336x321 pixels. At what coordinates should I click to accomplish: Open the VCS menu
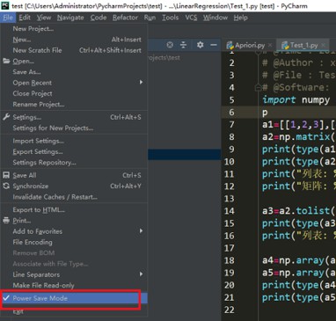click(x=191, y=18)
